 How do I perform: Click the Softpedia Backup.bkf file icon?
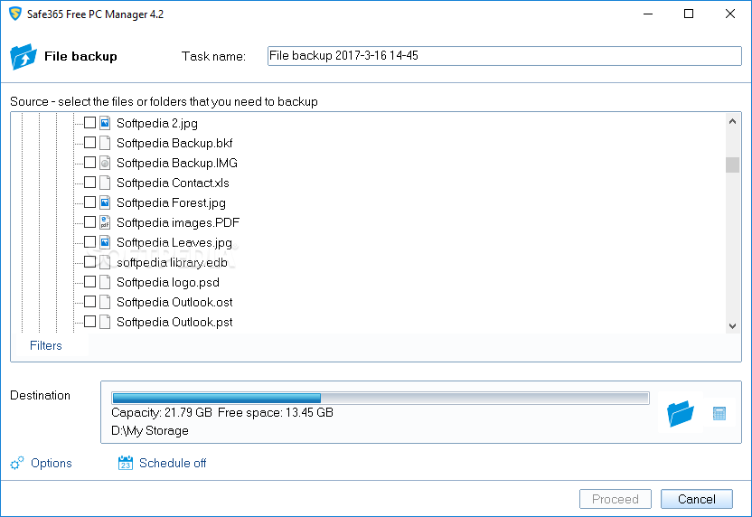105,143
